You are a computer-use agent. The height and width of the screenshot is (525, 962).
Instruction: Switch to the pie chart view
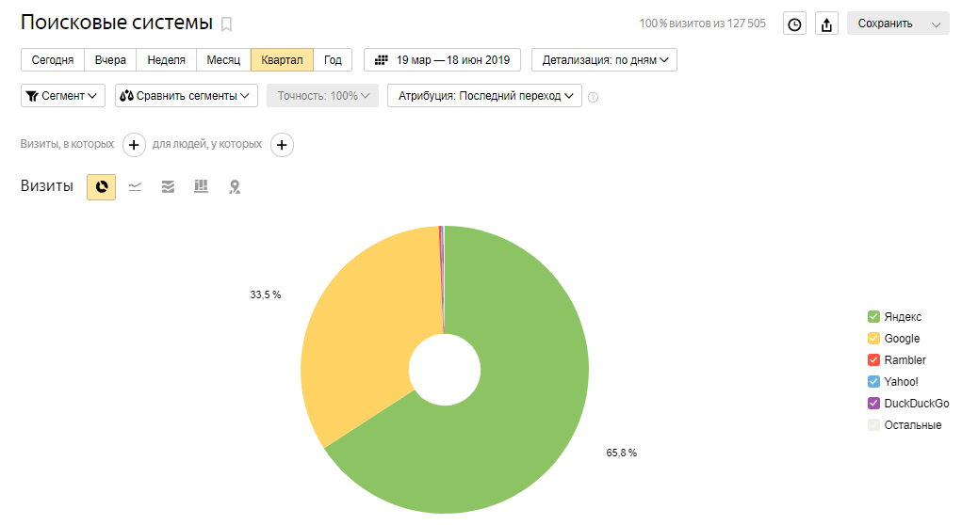[101, 187]
